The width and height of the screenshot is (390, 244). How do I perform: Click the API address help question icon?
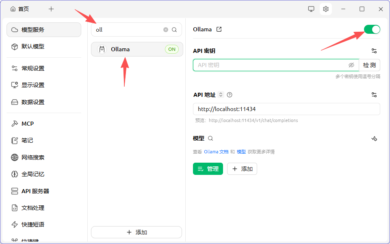click(230, 95)
